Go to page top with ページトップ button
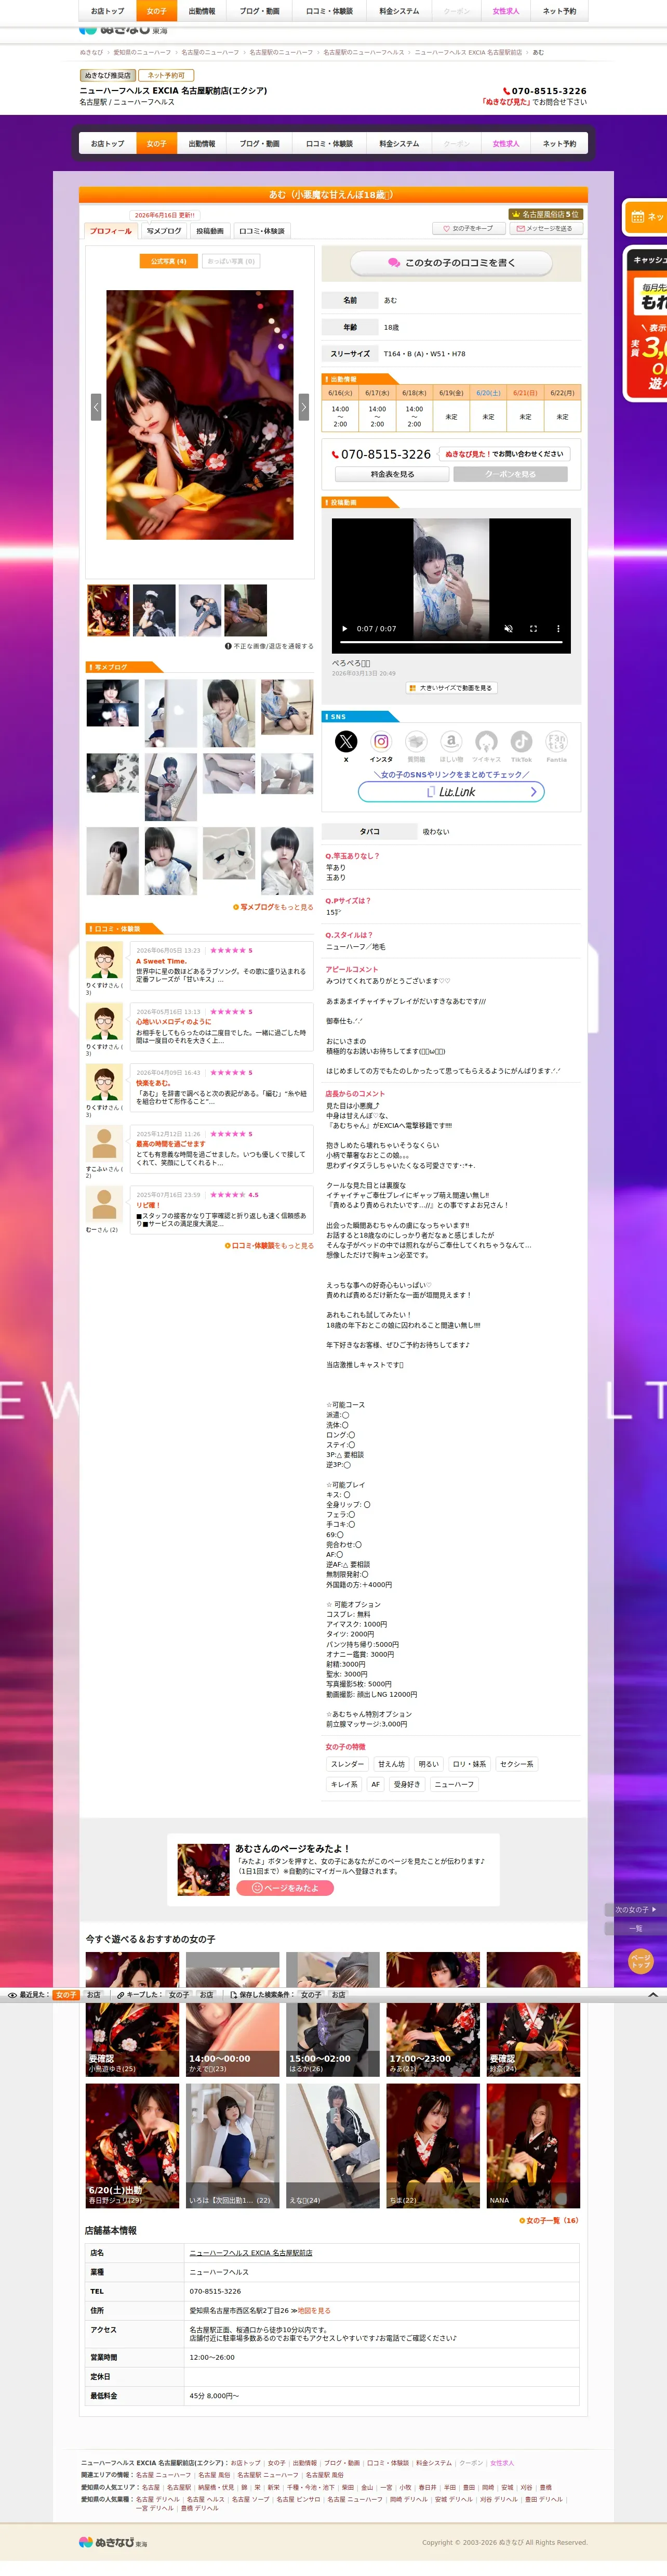667x2576 pixels. pyautogui.click(x=640, y=1961)
